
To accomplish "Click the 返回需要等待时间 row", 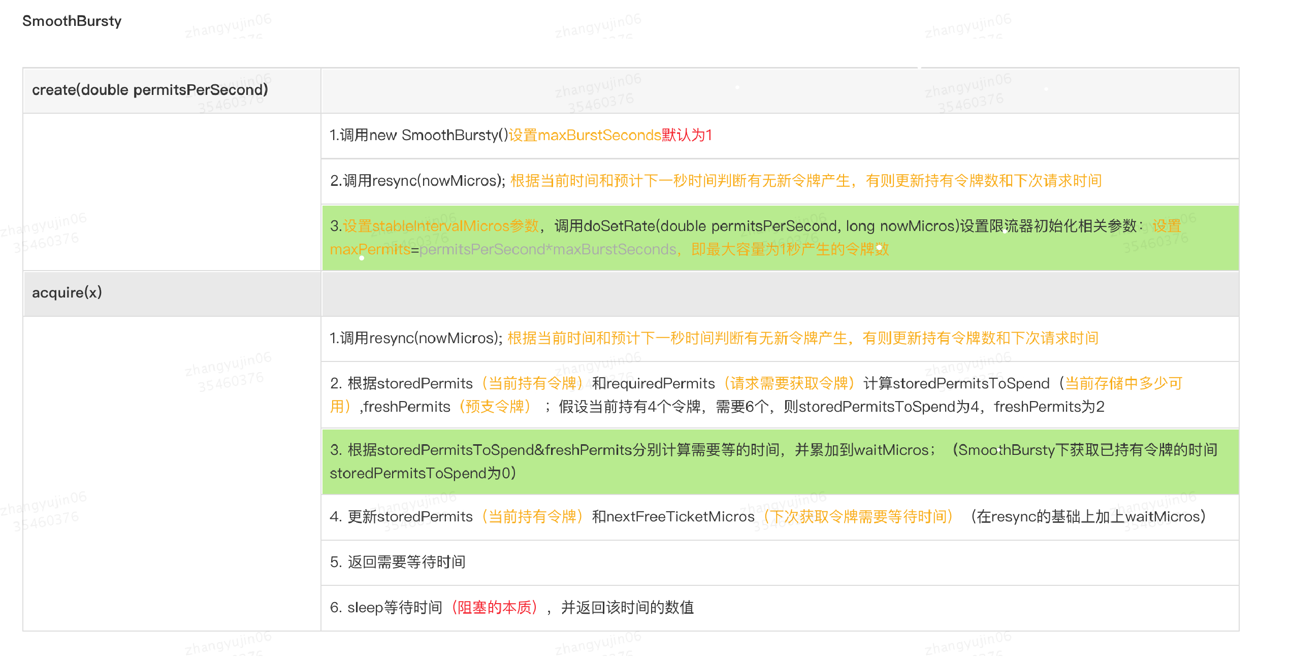I will click(398, 562).
